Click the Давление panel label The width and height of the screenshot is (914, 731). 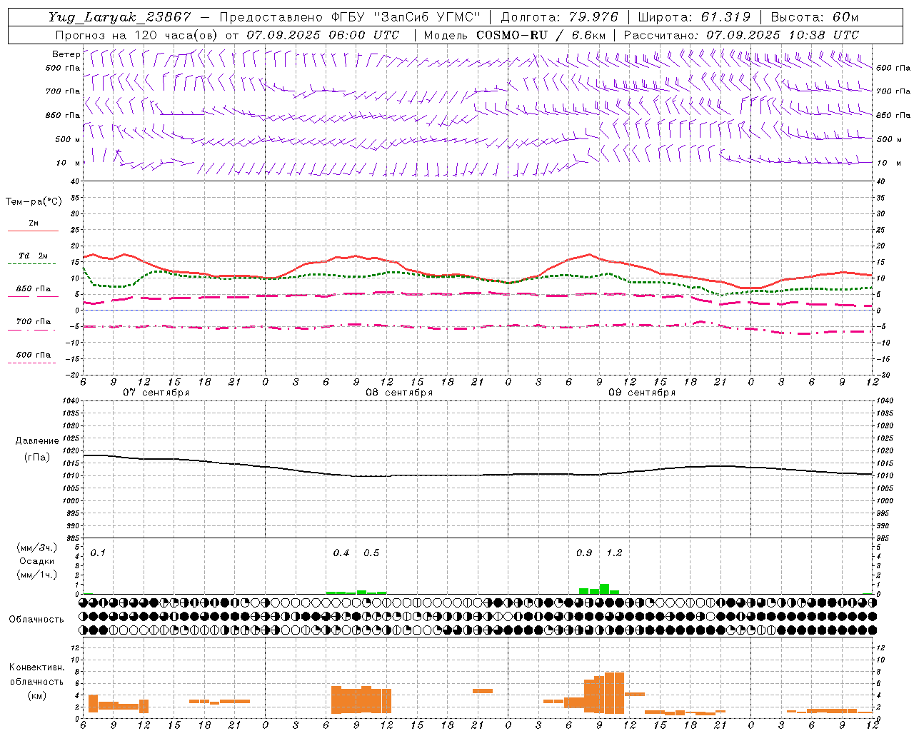click(37, 441)
